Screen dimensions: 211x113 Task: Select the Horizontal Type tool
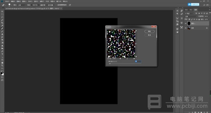click(2, 54)
